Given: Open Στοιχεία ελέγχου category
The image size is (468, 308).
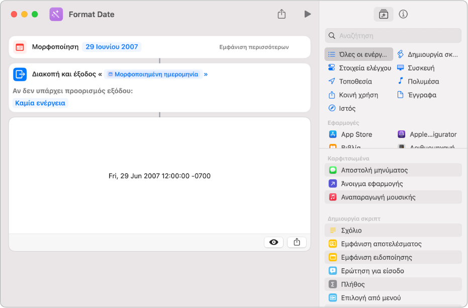Looking at the screenshot, I should pos(359,68).
